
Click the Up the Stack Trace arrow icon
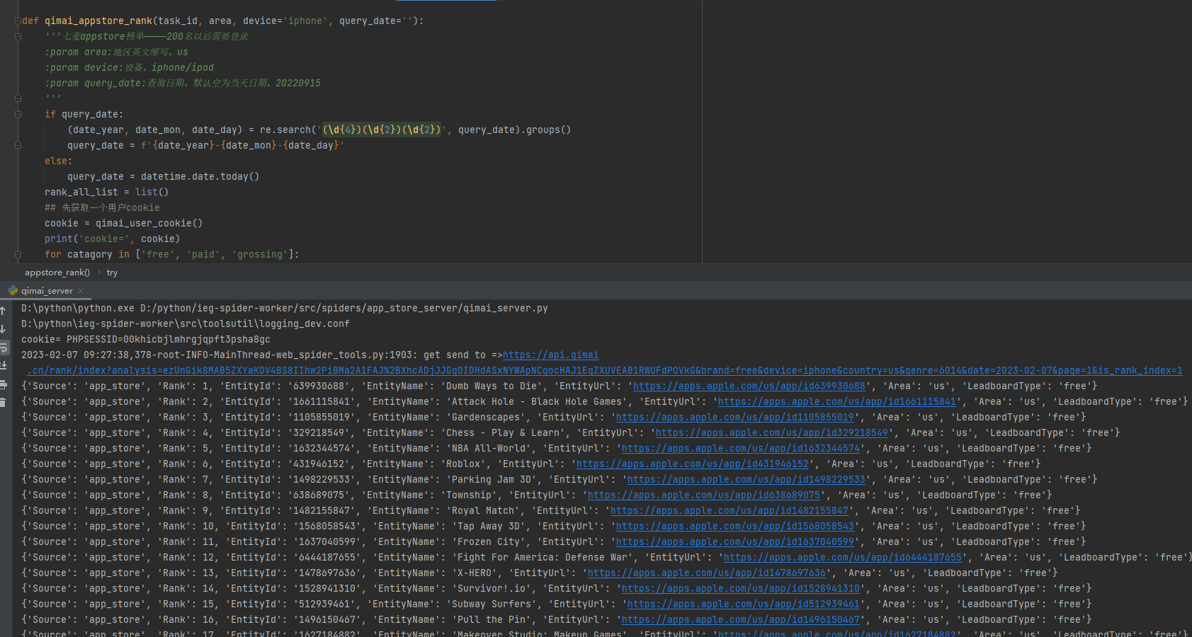pyautogui.click(x=3, y=311)
